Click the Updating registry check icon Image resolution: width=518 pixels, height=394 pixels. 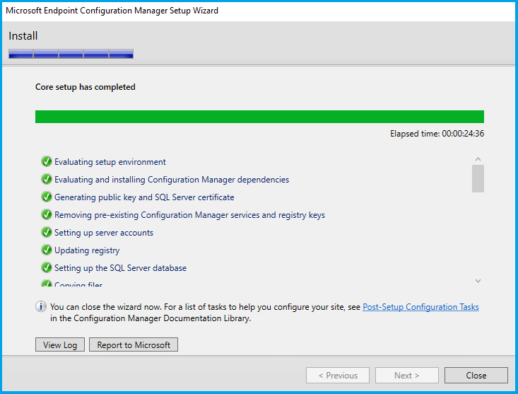click(47, 250)
